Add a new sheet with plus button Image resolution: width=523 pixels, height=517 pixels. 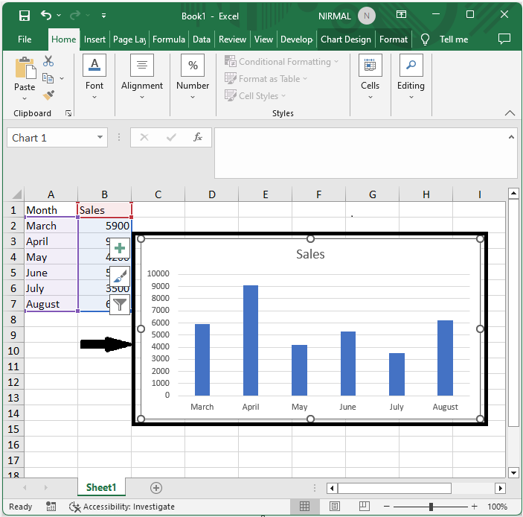156,488
